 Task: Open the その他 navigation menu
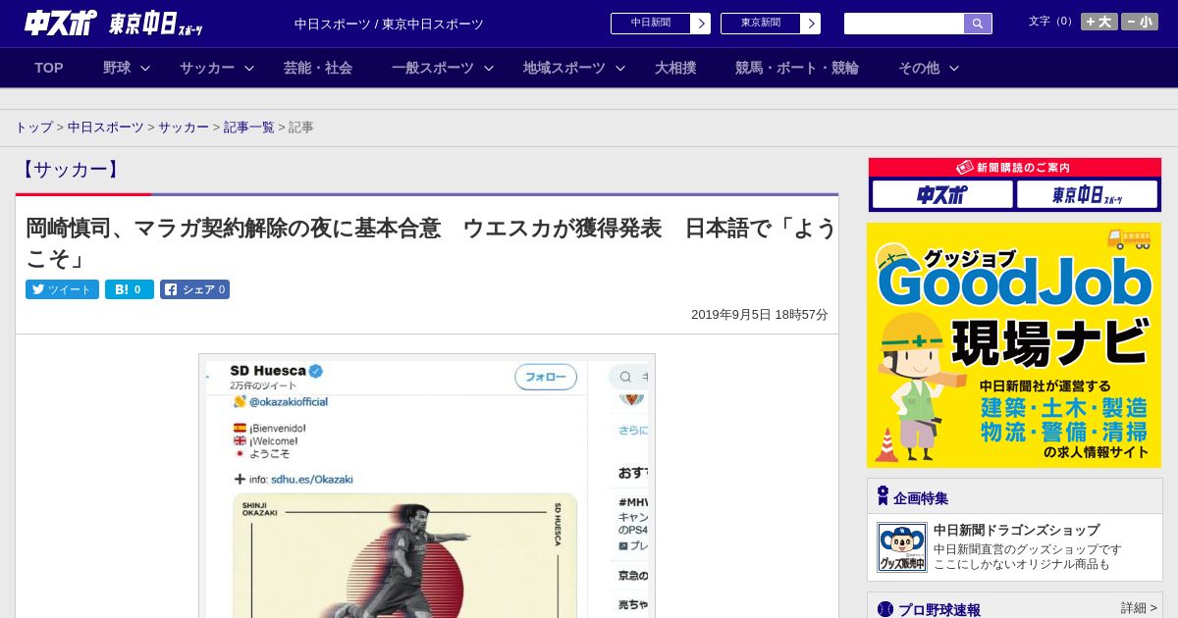[919, 68]
